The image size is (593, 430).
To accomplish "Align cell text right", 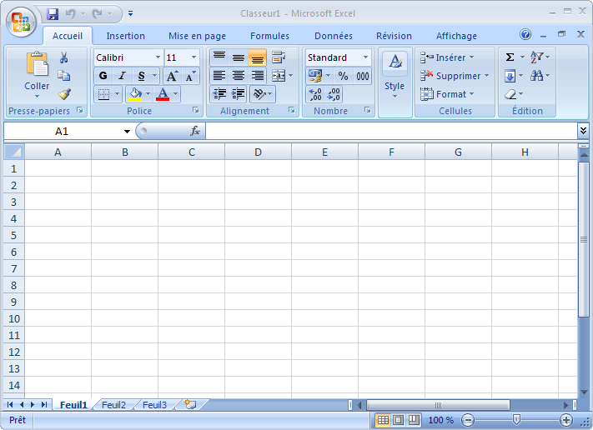I will tap(258, 76).
